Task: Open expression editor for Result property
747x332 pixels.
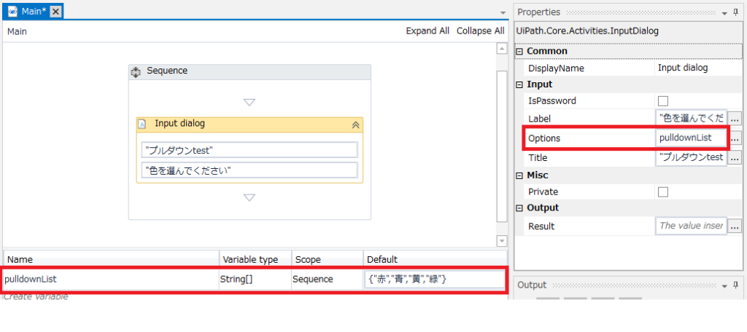Action: pyautogui.click(x=735, y=226)
